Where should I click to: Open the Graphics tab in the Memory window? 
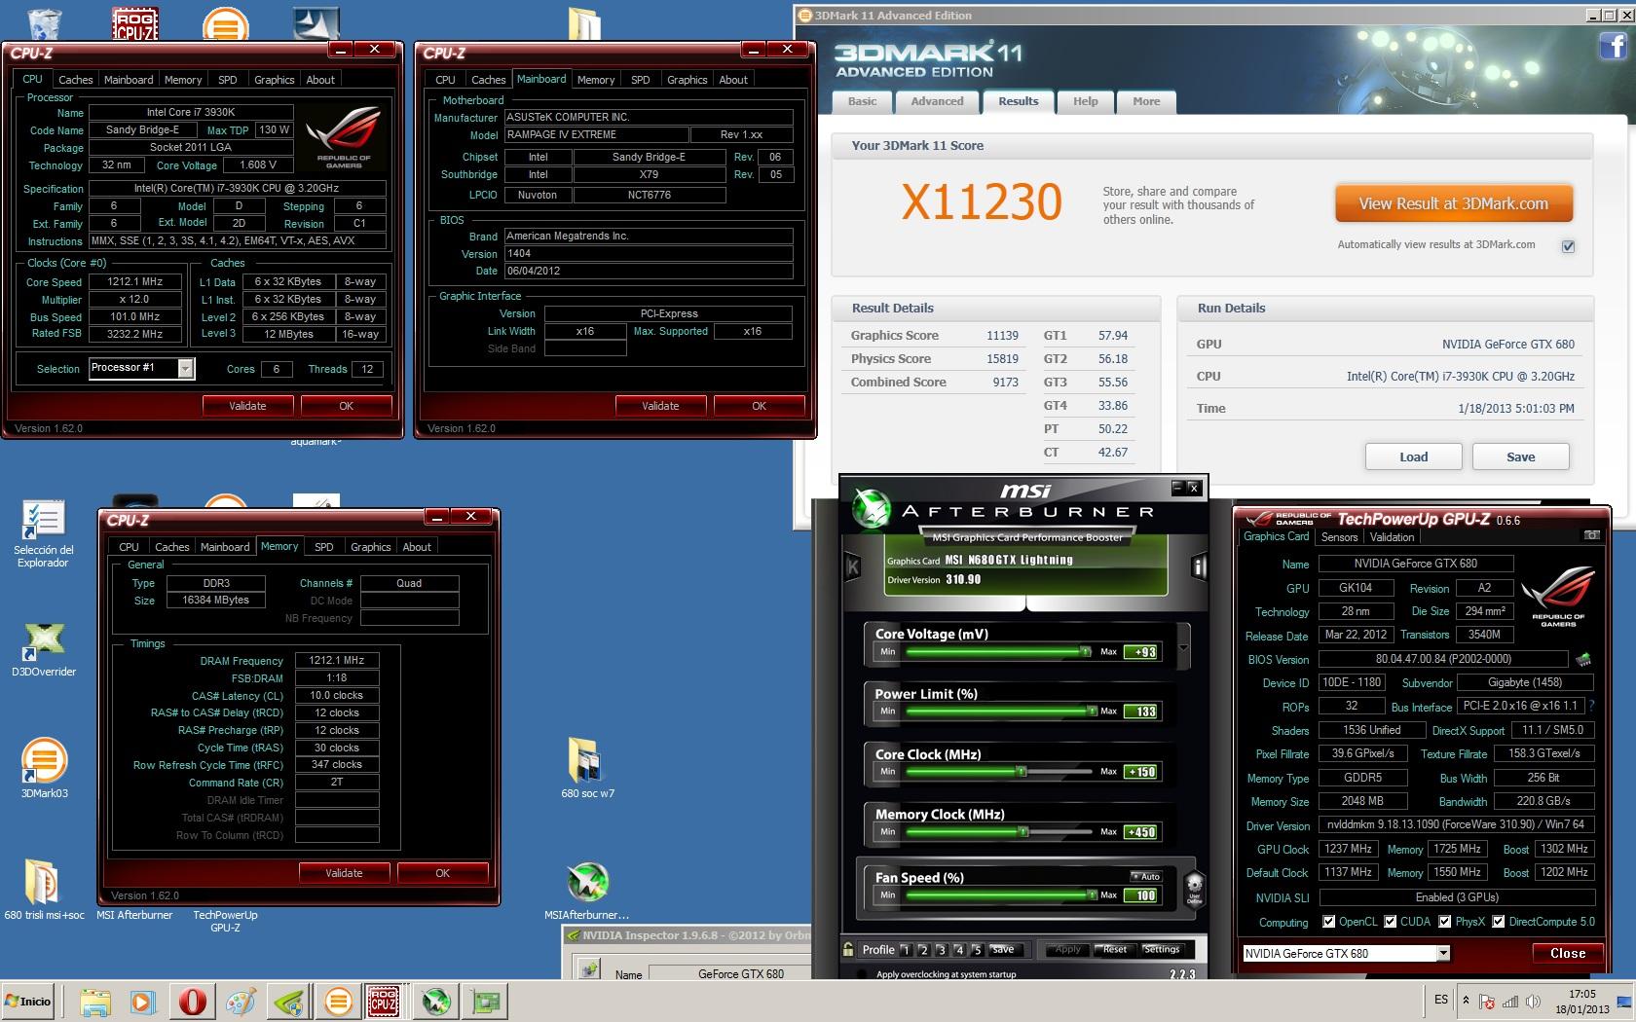click(x=371, y=547)
